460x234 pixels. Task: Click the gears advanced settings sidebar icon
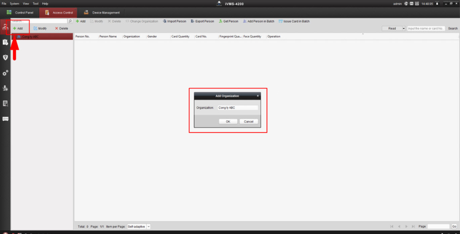tap(5, 73)
